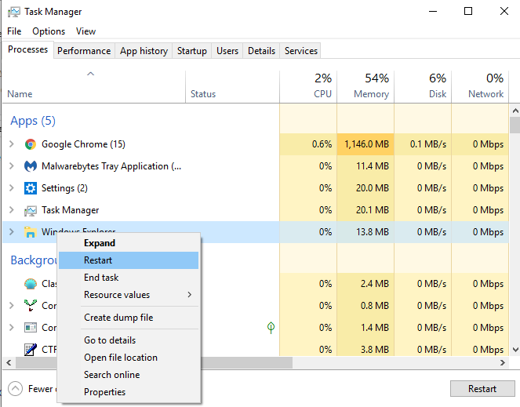Screen dimensions: 520x407
Task: Open the View menu
Action: pos(86,31)
